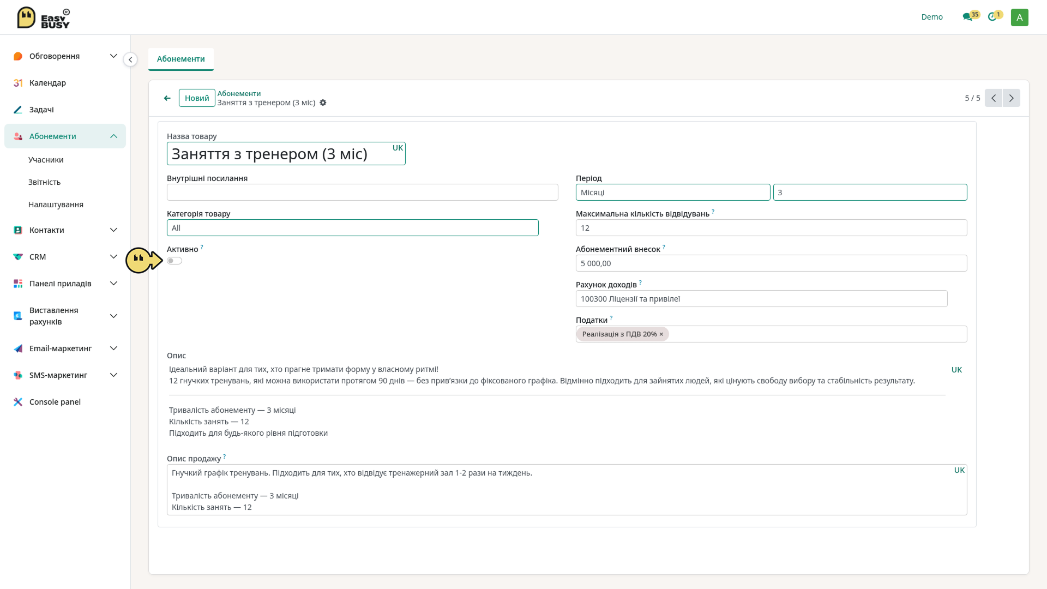
Task: Open the EasyBusy logo home link
Action: pyautogui.click(x=44, y=17)
